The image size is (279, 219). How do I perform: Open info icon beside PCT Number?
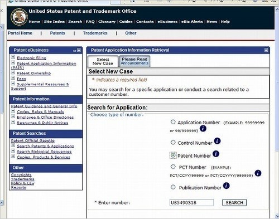[x=258, y=173]
